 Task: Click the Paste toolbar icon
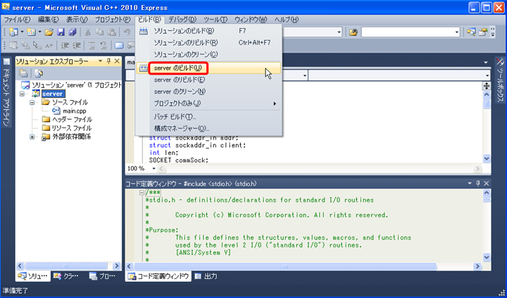click(111, 32)
